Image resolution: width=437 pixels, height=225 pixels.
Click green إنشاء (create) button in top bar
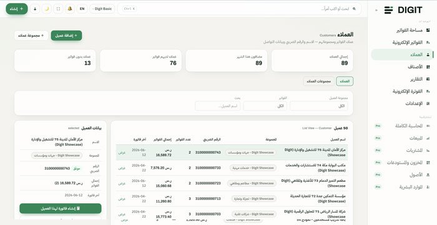tap(17, 9)
